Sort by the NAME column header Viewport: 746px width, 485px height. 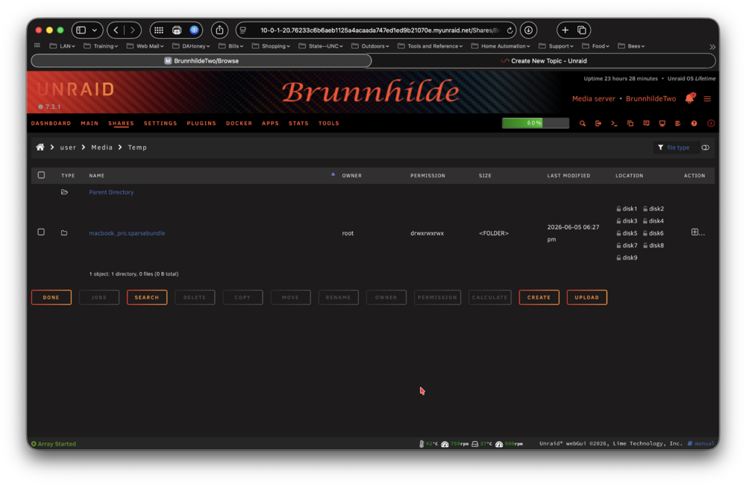(96, 176)
